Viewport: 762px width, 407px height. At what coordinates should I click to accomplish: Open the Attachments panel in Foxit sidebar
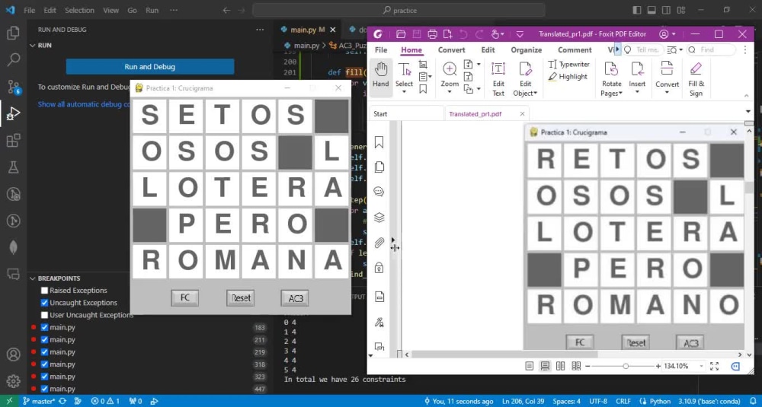point(379,242)
